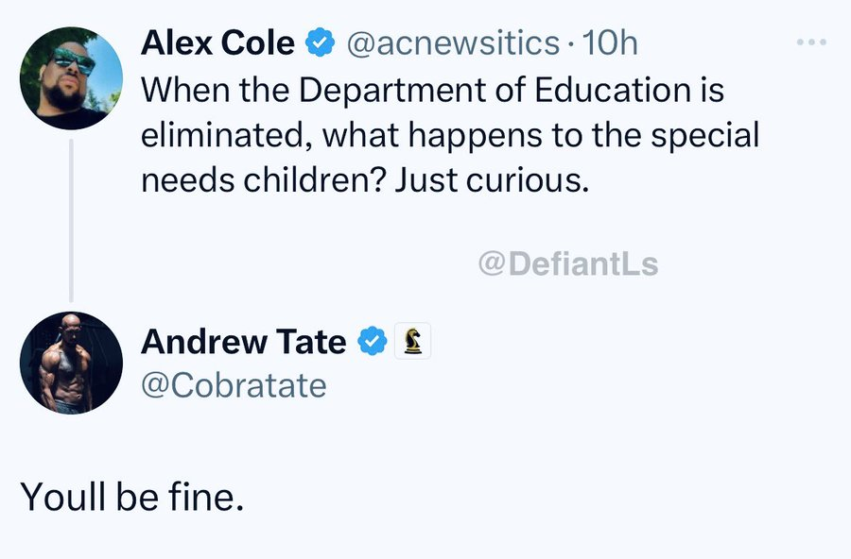The width and height of the screenshot is (851, 559).
Task: Click the @DefiantLs watermark text
Action: (x=568, y=264)
